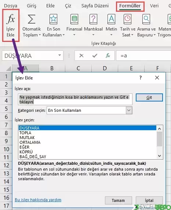
Task: Click the function list scroll-down arrow
Action: (x=160, y=156)
